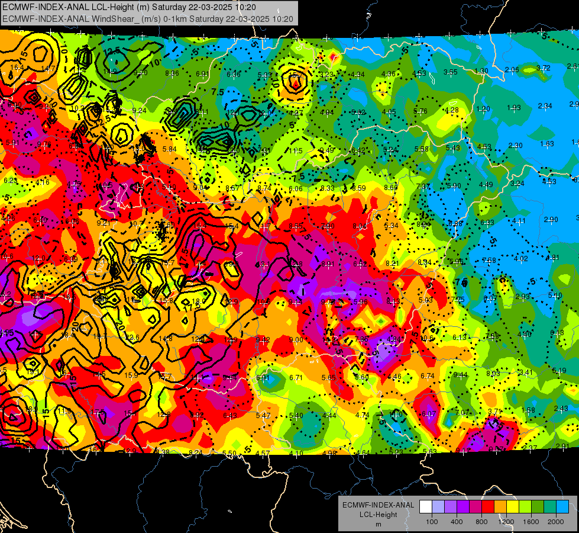This screenshot has height=533, width=579.
Task: Click the wind shear value 8.74
Action: click(x=264, y=188)
